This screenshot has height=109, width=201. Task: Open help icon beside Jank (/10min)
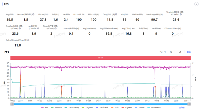pos(38,28)
